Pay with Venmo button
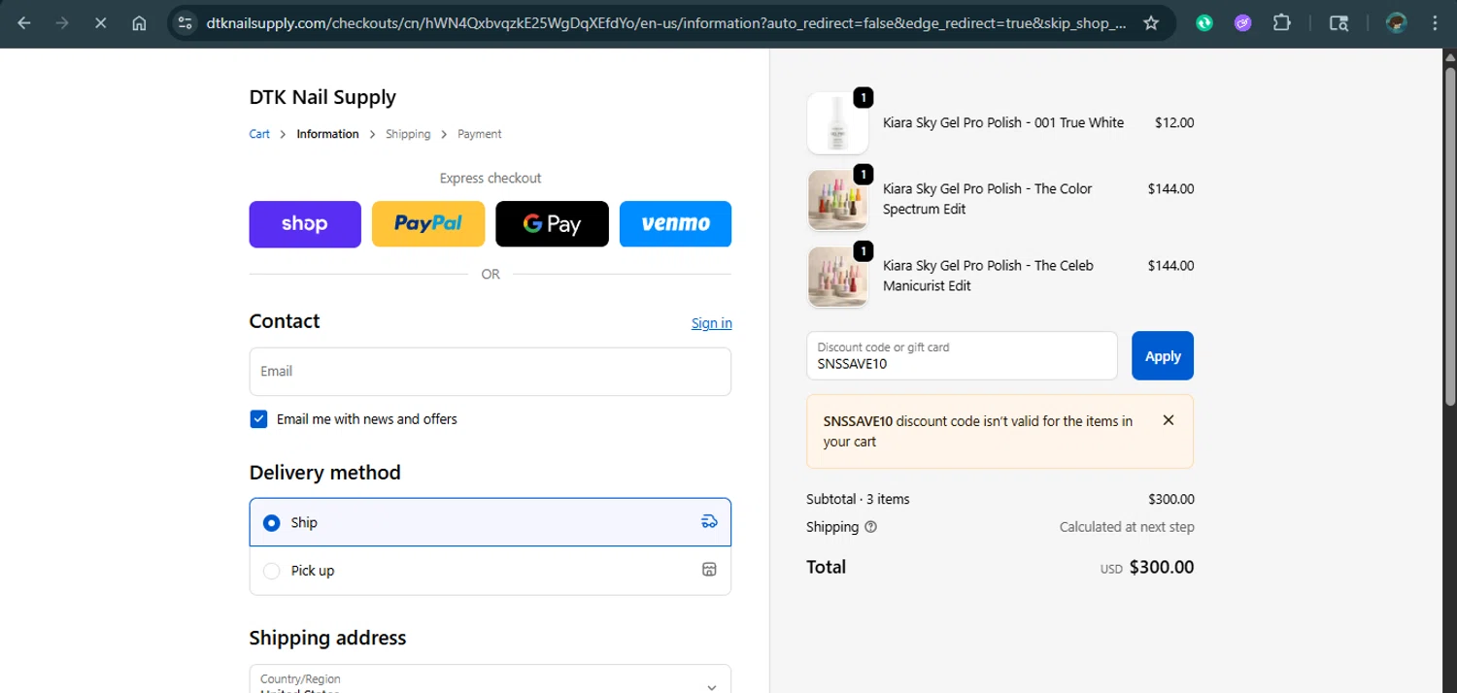 (x=675, y=224)
